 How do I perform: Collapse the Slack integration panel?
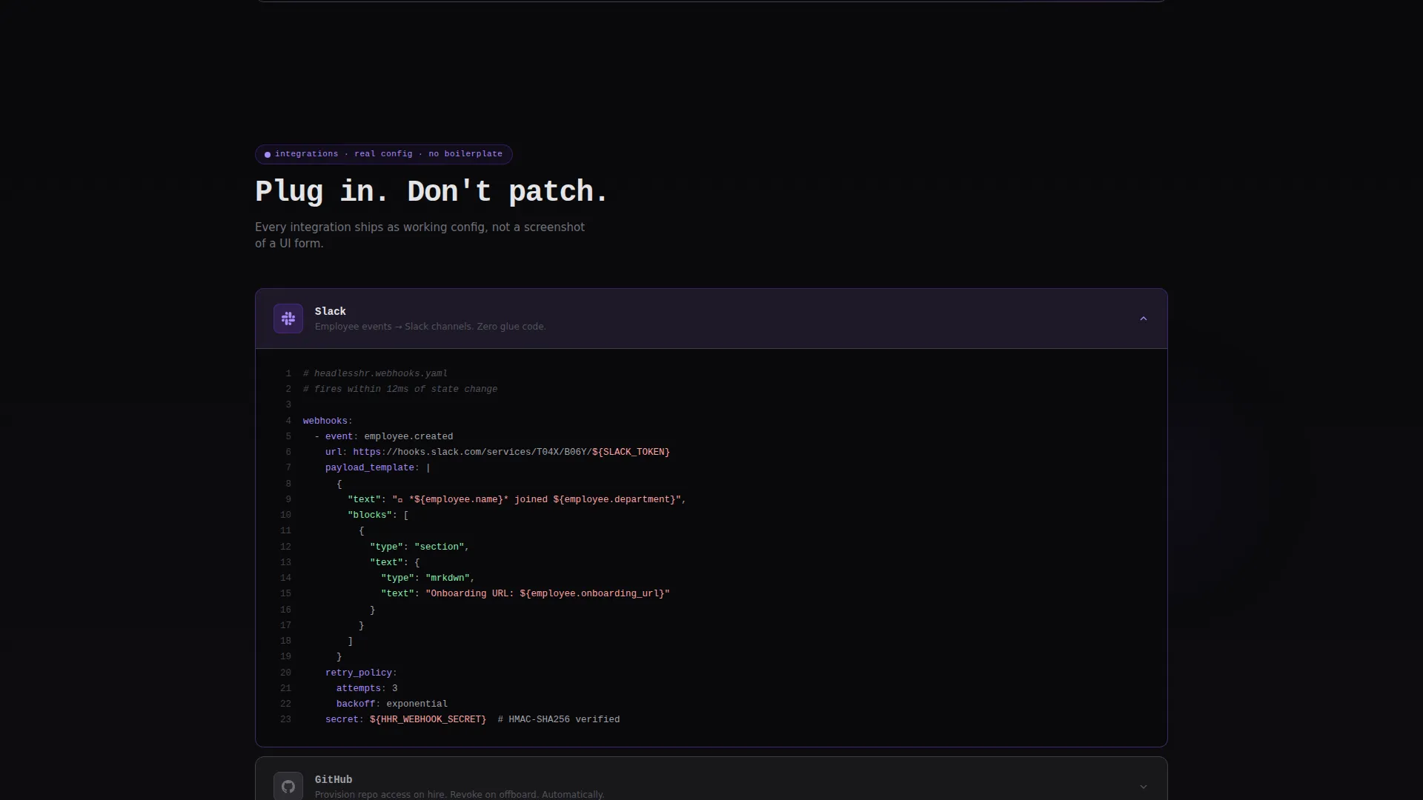pos(1143,319)
